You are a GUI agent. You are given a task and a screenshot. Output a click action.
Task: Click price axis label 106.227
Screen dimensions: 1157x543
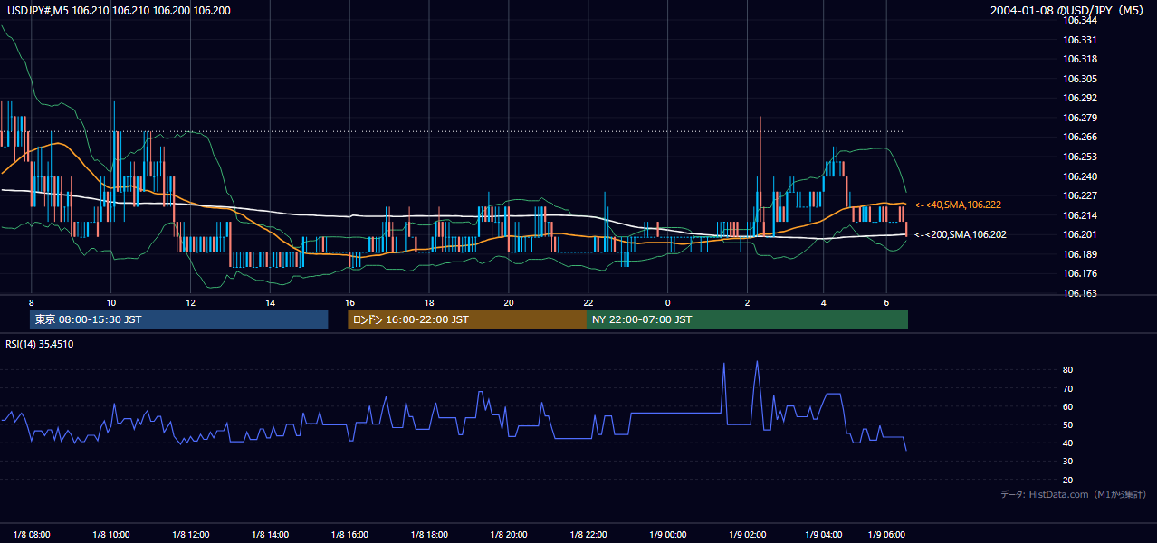[x=1080, y=195]
